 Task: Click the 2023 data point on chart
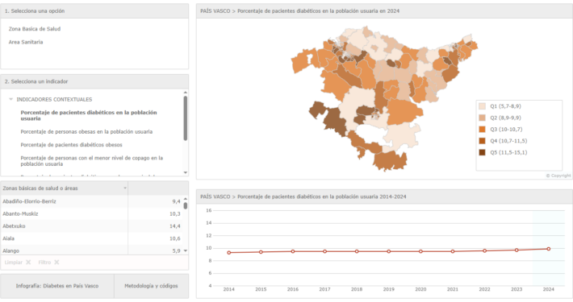tap(517, 250)
